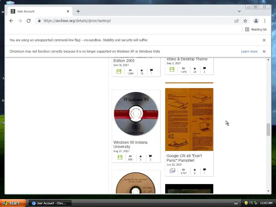Select the User Account tab
This screenshot has height=207, width=276.
click(x=40, y=11)
